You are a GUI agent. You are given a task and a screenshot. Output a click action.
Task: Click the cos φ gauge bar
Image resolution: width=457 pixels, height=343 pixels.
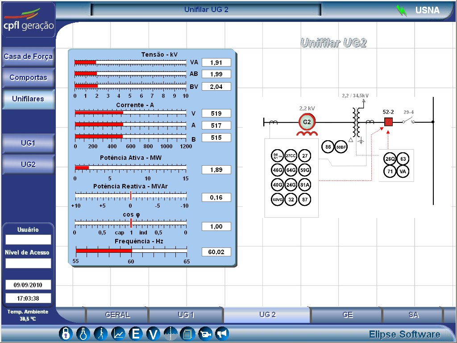point(131,223)
